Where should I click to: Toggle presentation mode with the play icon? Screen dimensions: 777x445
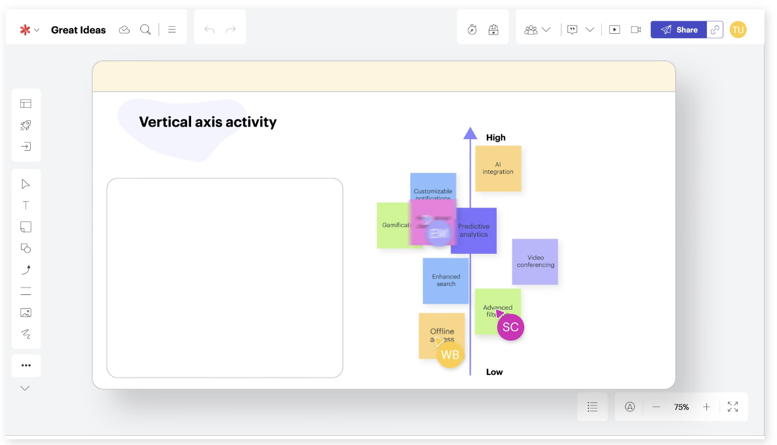click(614, 29)
